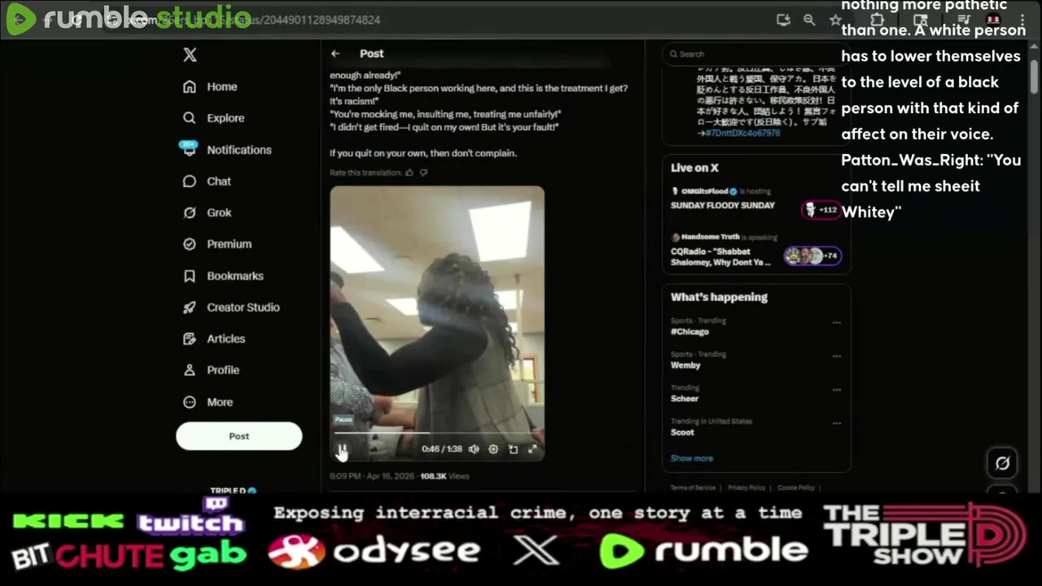This screenshot has height=586, width=1042.
Task: Click the Creator Studio rocket icon
Action: 190,307
